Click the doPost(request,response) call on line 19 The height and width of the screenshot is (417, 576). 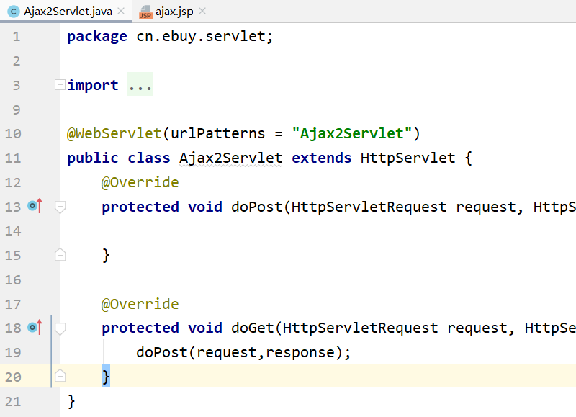click(x=243, y=353)
